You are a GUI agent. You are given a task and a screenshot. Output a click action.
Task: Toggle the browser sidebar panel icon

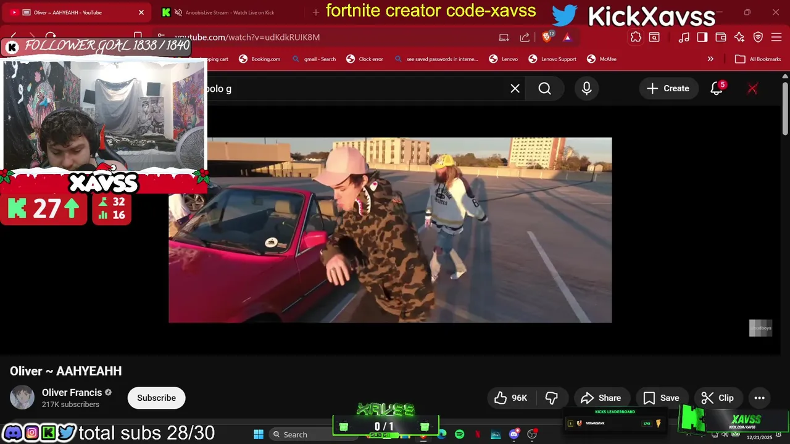point(702,37)
